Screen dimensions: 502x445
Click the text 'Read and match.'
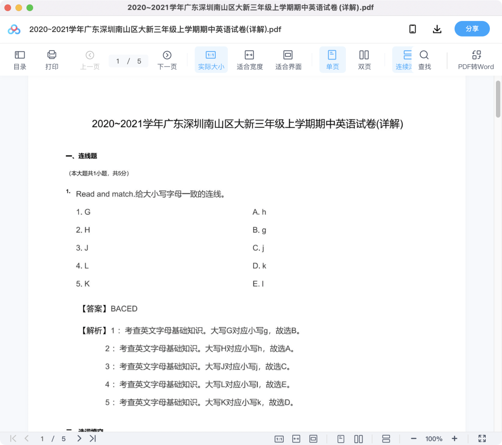click(105, 194)
